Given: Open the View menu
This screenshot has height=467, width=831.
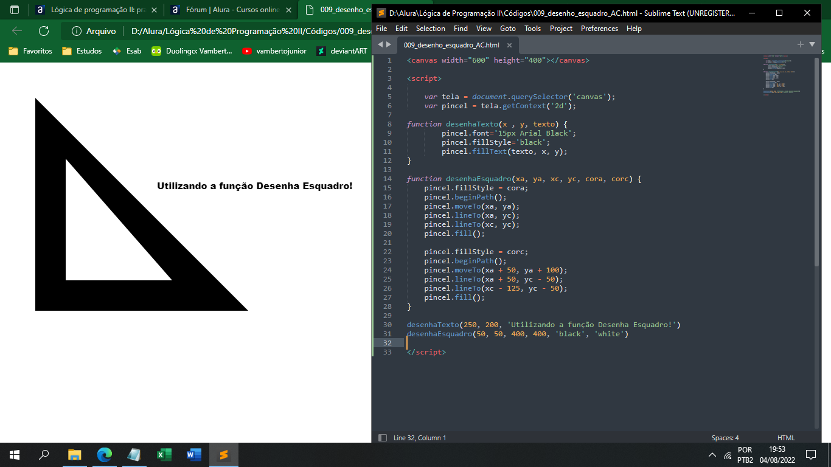Looking at the screenshot, I should 484,29.
